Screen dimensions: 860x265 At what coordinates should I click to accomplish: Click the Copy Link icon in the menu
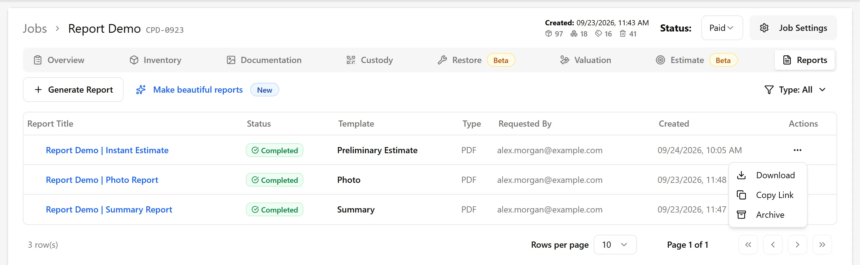tap(741, 195)
